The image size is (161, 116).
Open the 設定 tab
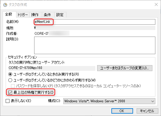[60, 15]
